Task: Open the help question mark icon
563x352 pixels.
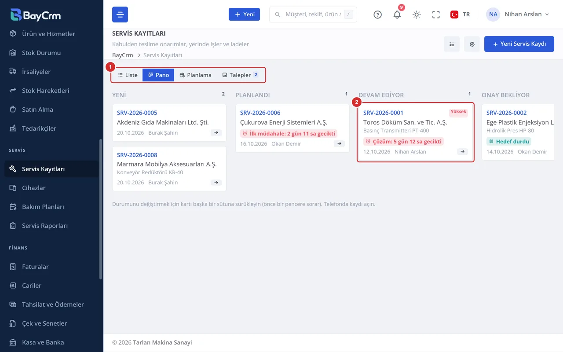Action: [x=377, y=15]
